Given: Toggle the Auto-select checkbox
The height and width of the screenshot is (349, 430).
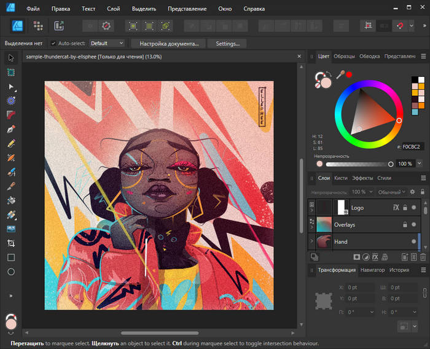Looking at the screenshot, I should coord(53,44).
